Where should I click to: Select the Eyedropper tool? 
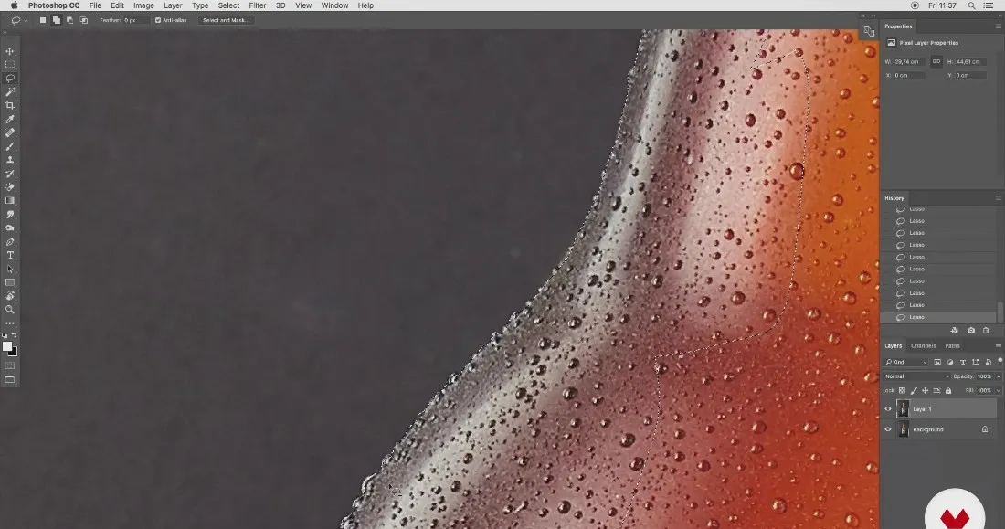click(10, 120)
